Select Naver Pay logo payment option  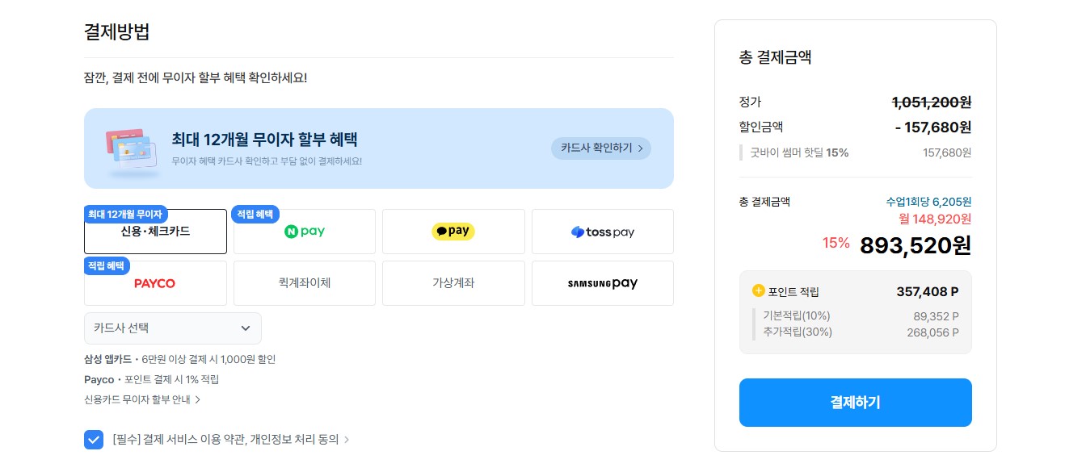[305, 232]
